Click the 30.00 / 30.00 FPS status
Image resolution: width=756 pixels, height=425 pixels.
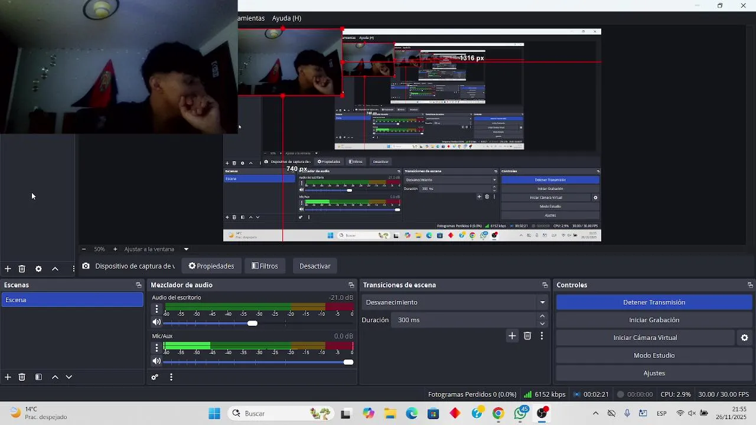(724, 394)
